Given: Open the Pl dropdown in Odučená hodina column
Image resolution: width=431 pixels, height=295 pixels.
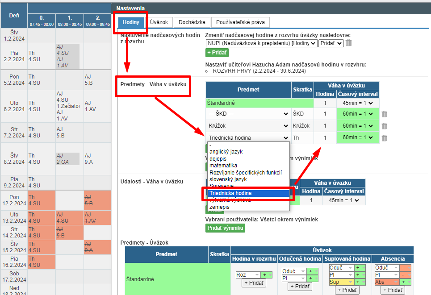Looking at the screenshot, I should pos(294,278).
